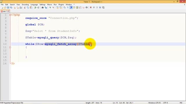186x104 pixels.
Task: Collapse the brace fold on line 11
Action: [x=10, y=47]
